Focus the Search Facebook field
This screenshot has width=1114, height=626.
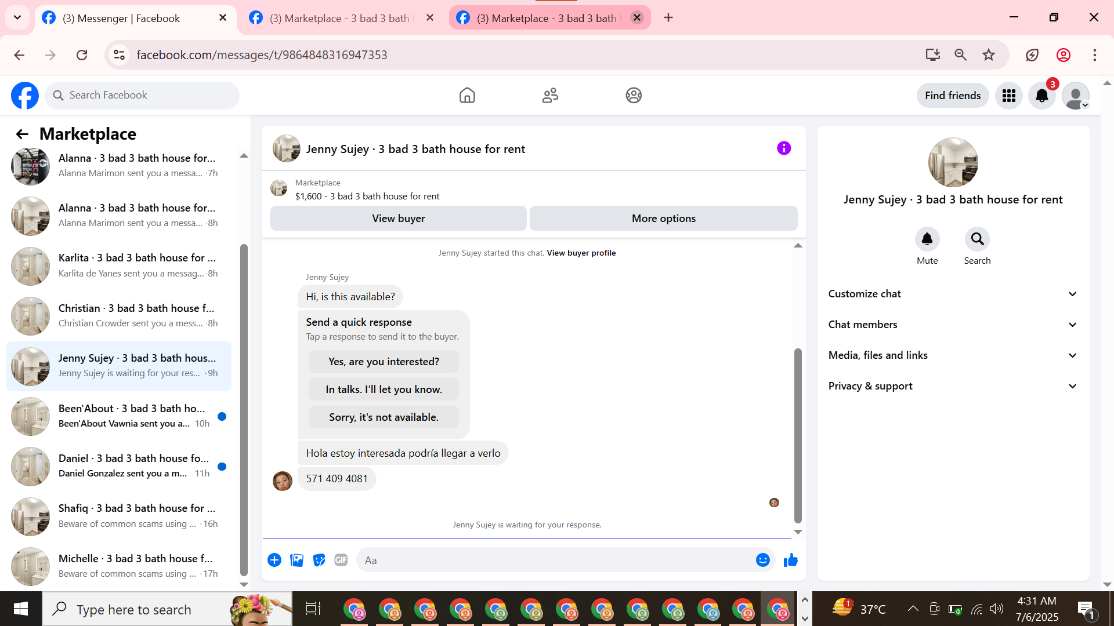click(142, 96)
